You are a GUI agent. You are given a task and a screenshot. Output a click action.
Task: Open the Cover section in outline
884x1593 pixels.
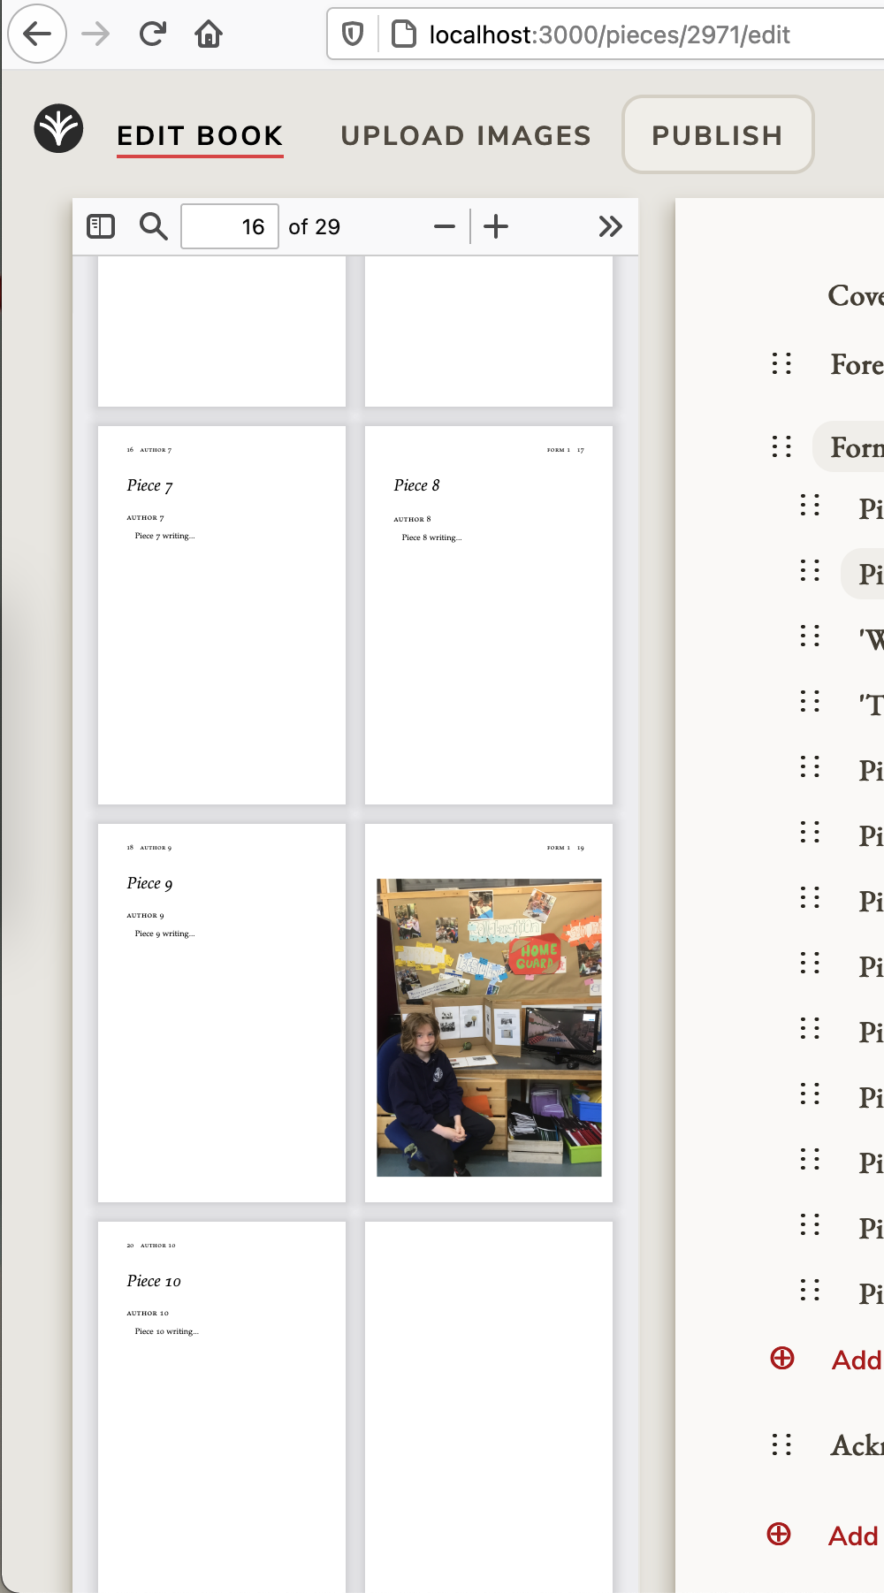[855, 295]
